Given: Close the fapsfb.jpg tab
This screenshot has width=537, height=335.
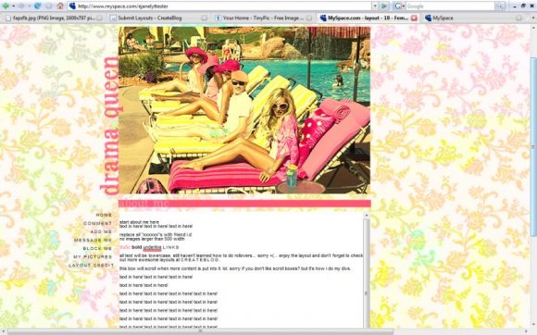Looking at the screenshot, I should pos(99,19).
